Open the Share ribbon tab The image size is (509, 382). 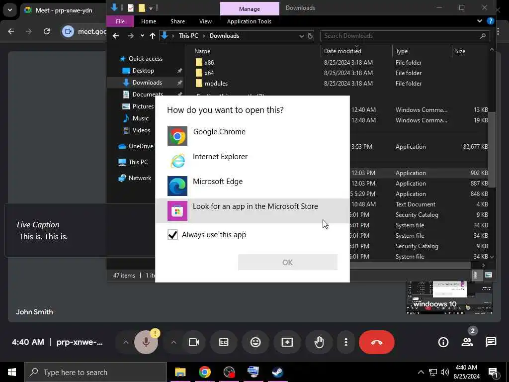[x=177, y=21]
